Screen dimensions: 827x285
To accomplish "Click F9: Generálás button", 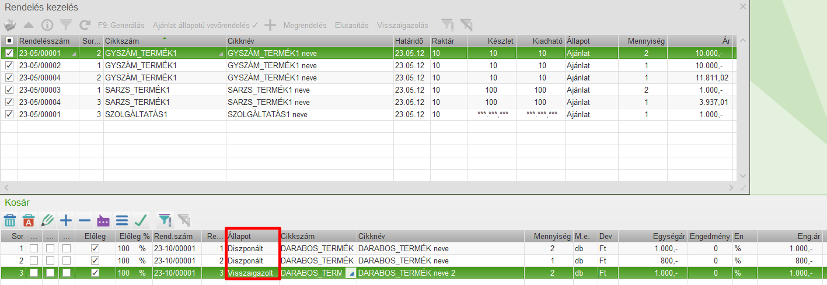I will coord(121,26).
